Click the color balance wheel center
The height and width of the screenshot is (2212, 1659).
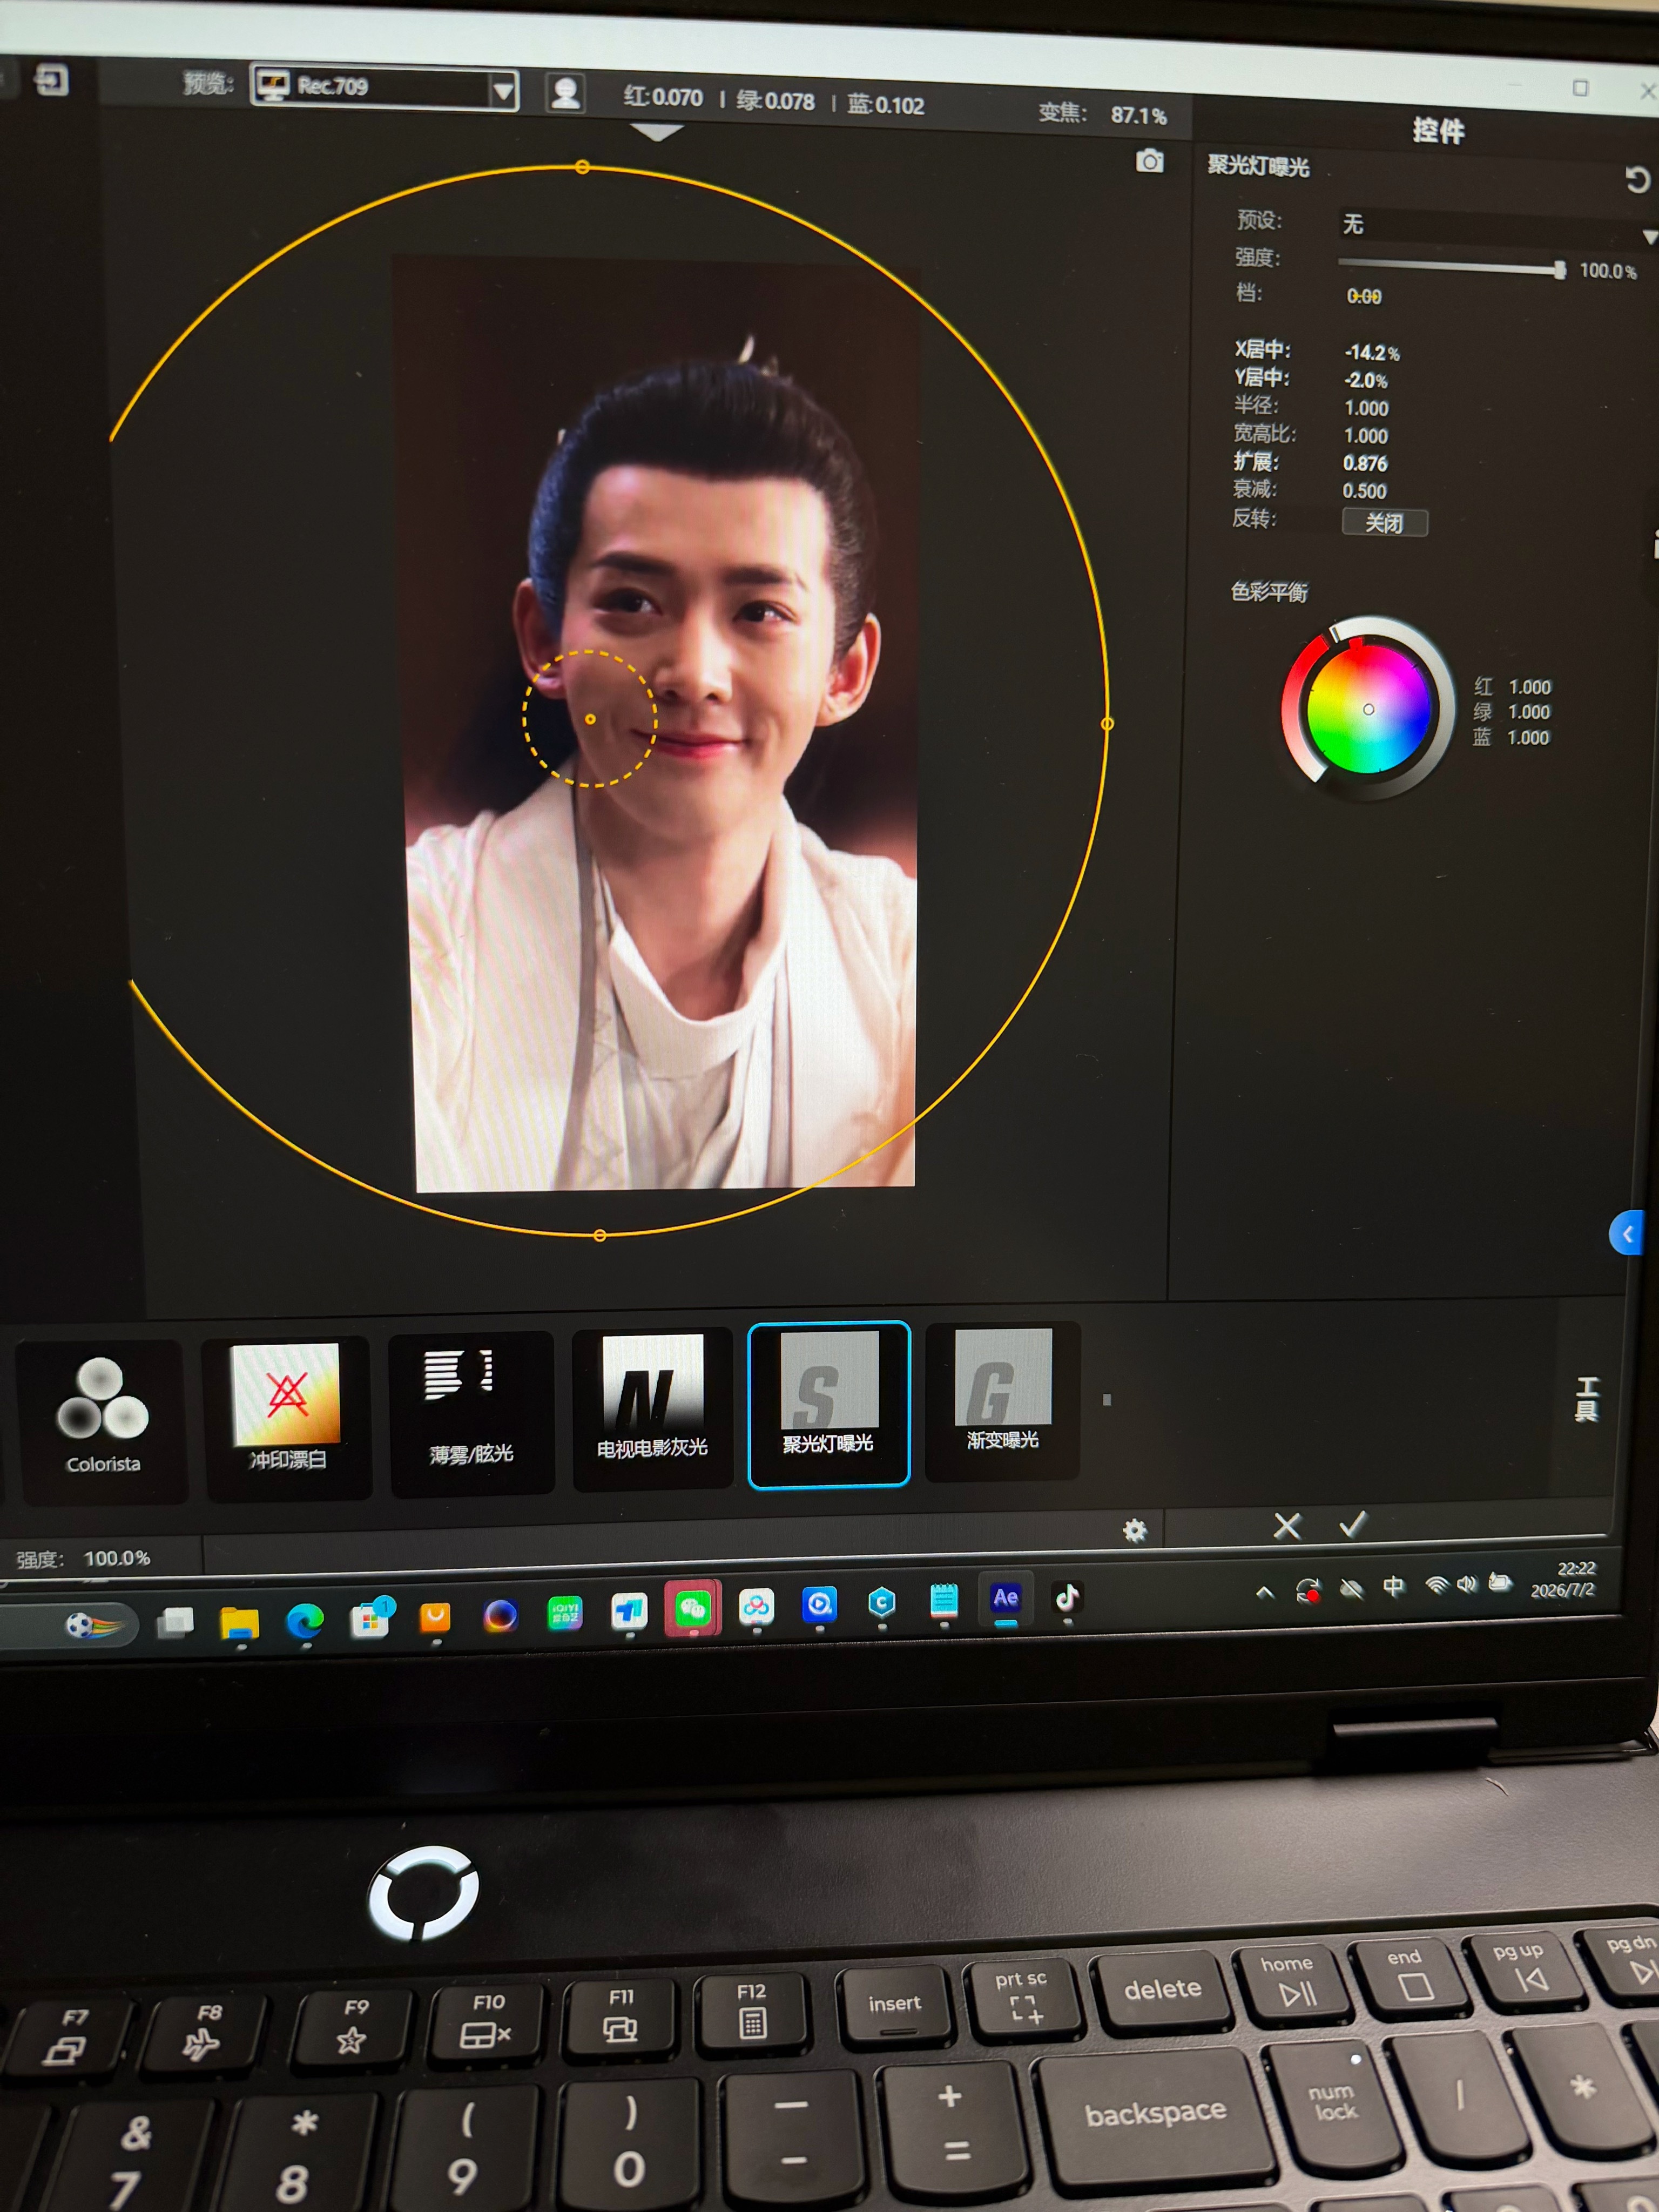1368,709
